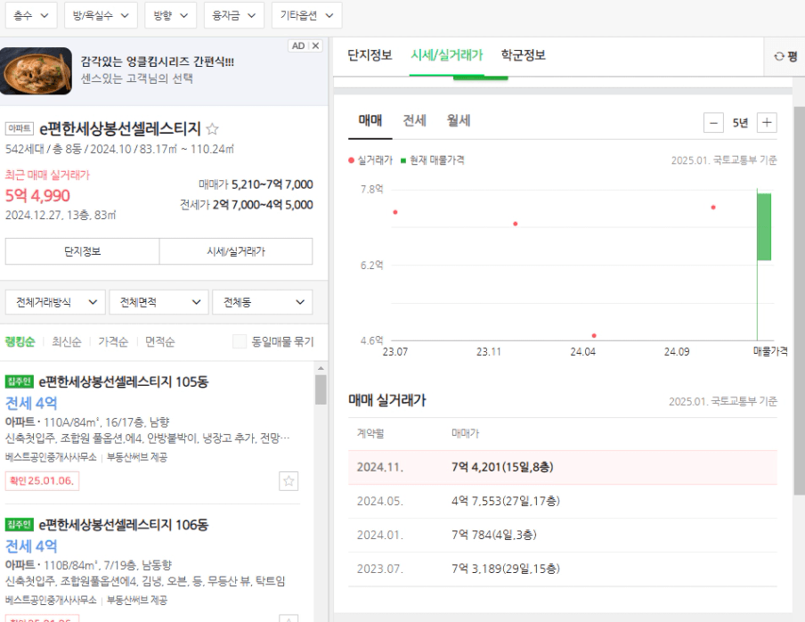Image resolution: width=805 pixels, height=622 pixels.
Task: Open the 융자금 filter dropdown
Action: 233,15
